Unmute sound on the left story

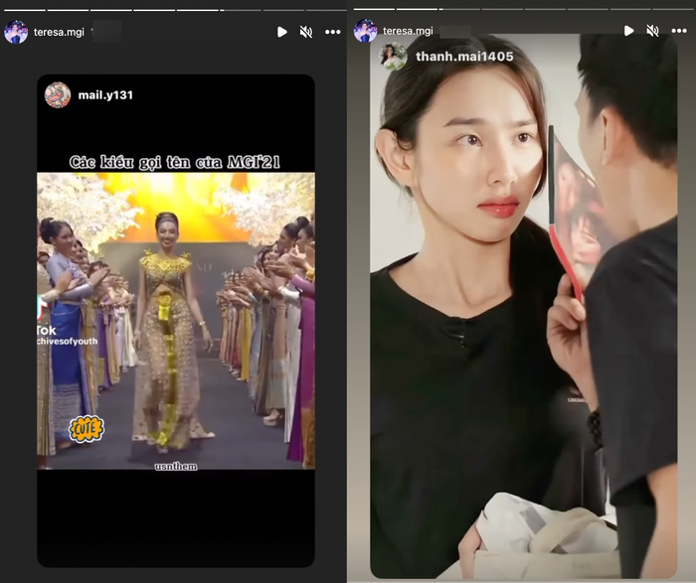point(306,32)
